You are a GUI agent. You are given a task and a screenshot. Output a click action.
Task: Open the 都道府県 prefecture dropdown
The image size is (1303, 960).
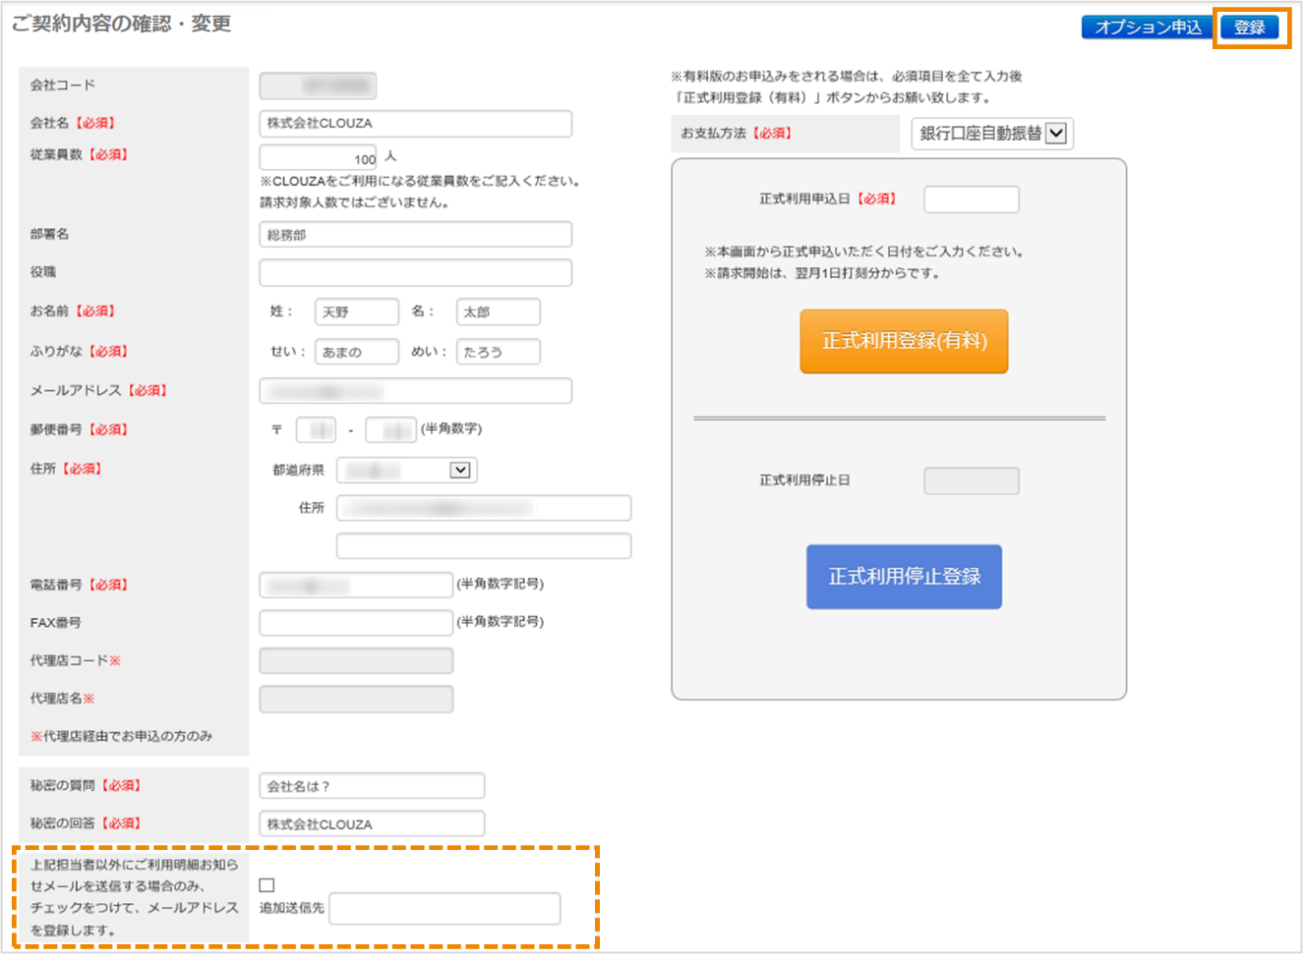pyautogui.click(x=406, y=470)
